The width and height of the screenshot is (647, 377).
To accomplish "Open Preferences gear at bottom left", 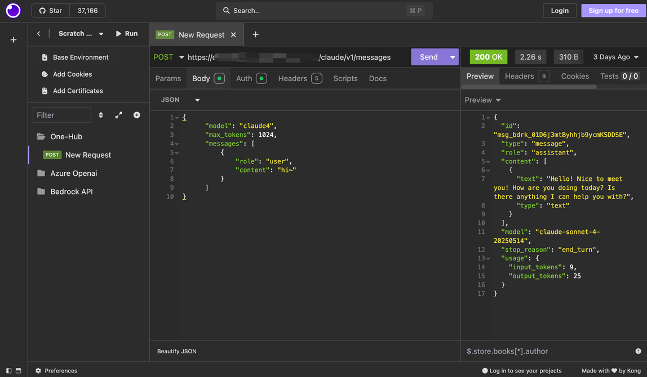I will [x=38, y=371].
